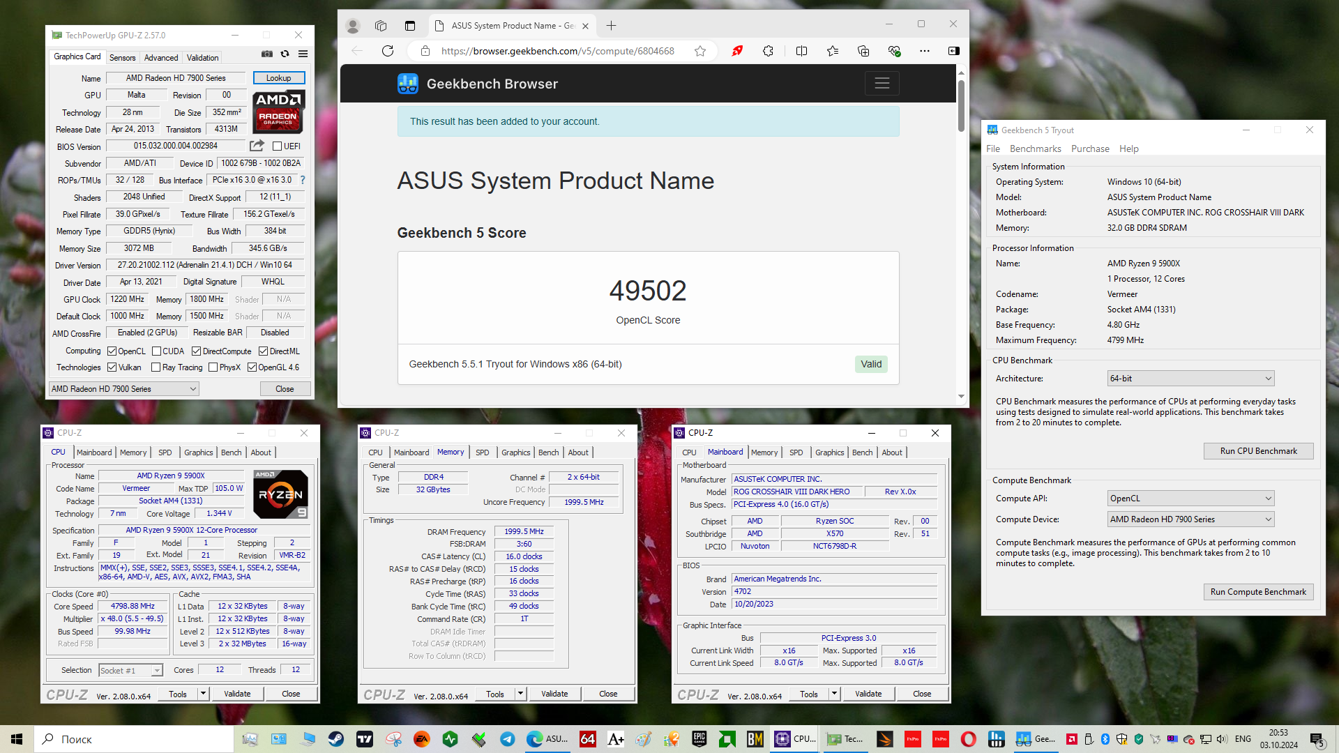Open the GPU-Z hamburger menu icon
Viewport: 1339px width, 753px height.
coord(303,54)
